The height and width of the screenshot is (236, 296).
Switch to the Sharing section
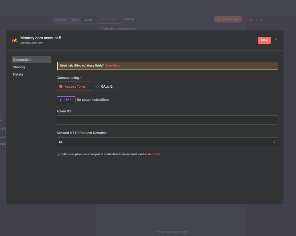[x=19, y=67]
